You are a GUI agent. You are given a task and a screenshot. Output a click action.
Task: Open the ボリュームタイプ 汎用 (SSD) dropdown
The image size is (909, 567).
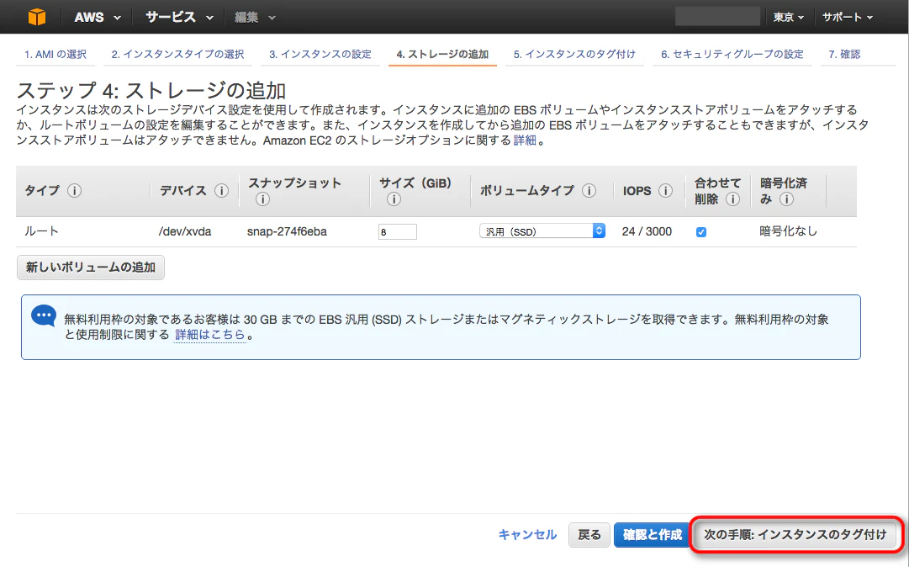tap(542, 231)
